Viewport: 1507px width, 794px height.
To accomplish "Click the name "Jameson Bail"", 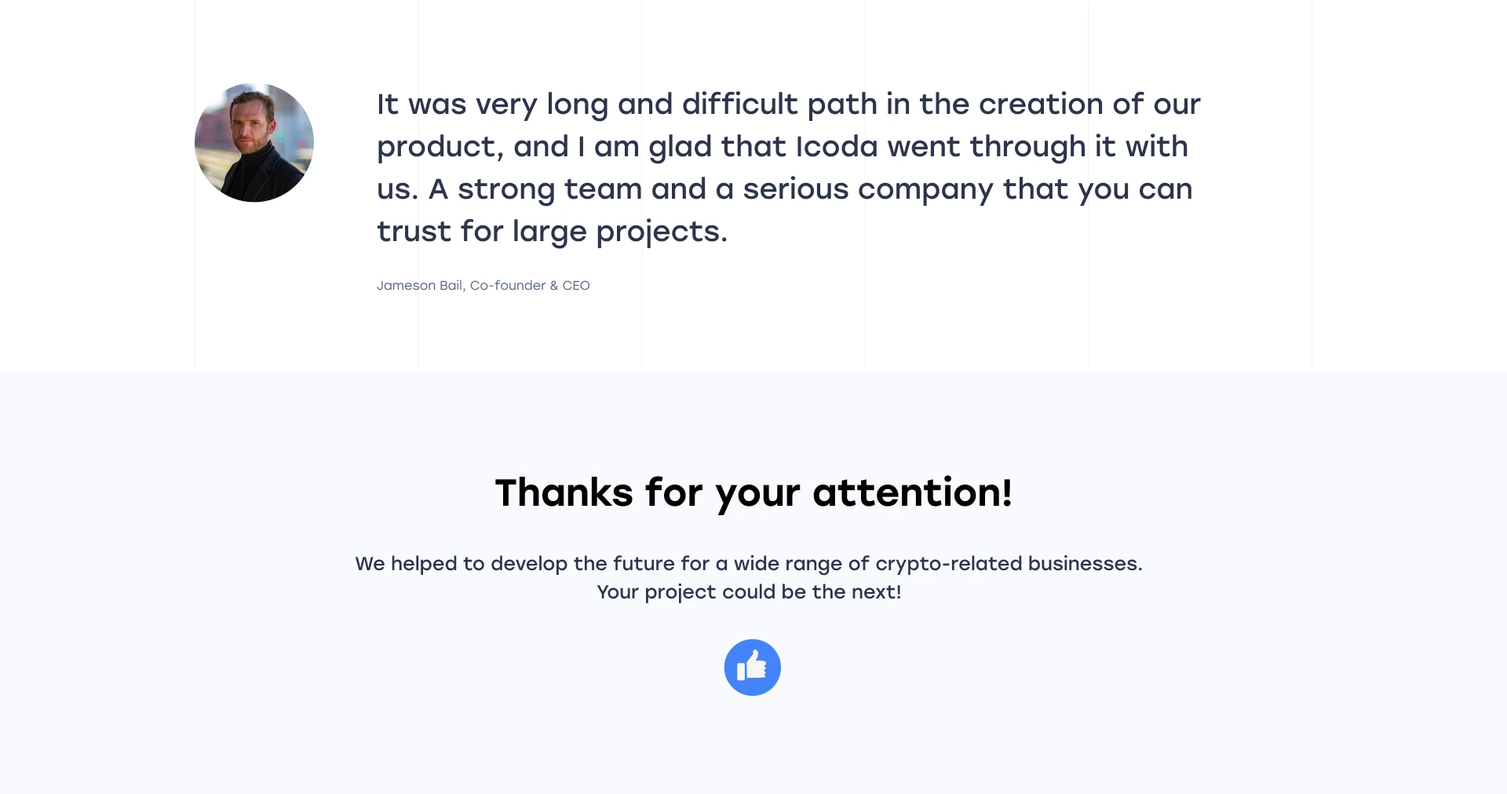I will (x=420, y=286).
